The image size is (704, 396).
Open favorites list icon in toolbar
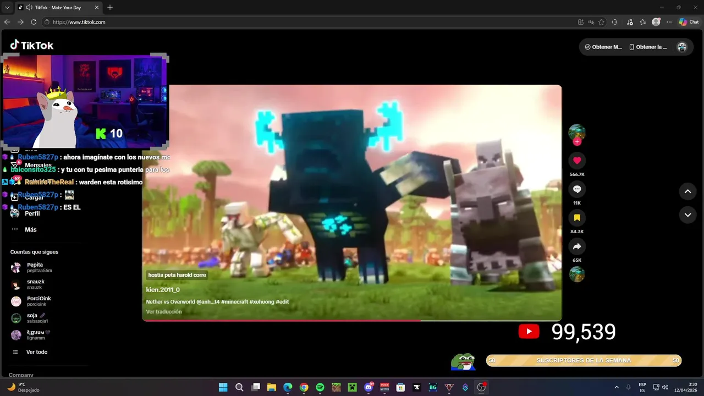coord(642,22)
